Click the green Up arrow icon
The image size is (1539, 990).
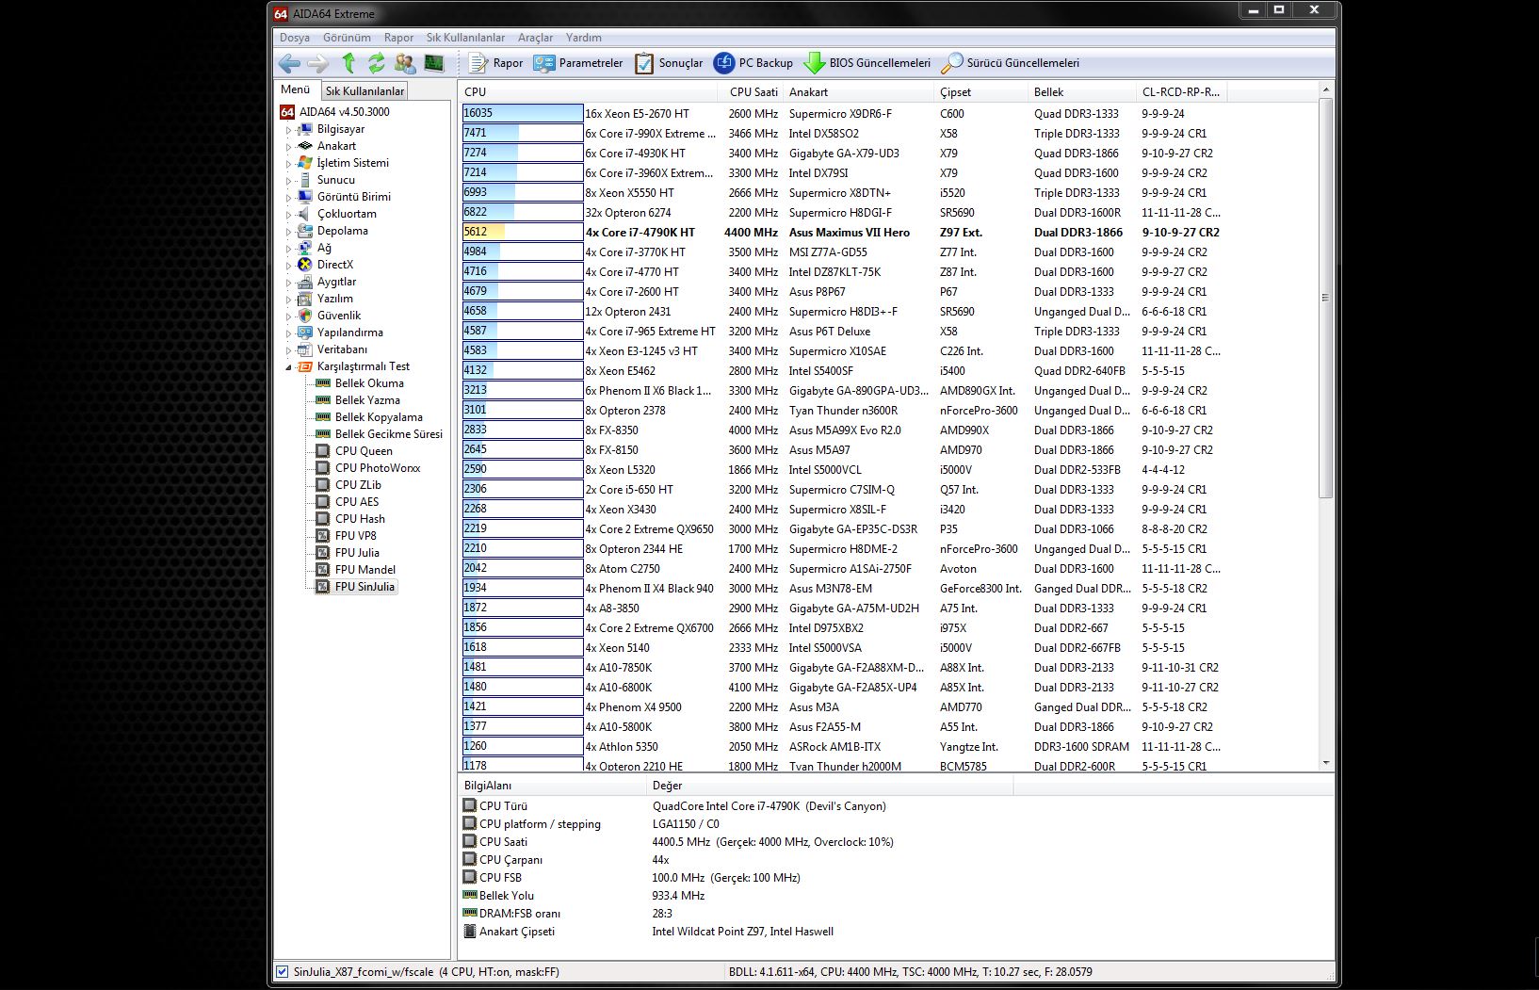348,63
